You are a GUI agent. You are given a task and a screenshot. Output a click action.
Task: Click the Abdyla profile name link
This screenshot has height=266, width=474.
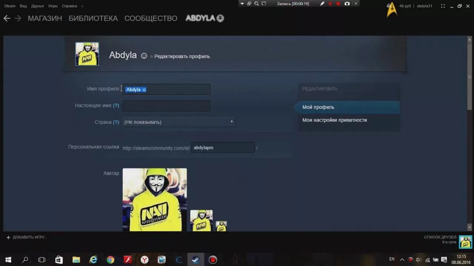click(x=123, y=55)
